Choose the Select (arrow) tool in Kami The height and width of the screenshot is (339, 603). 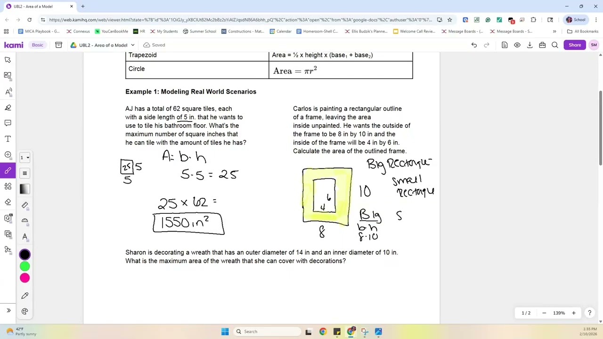coord(8,60)
